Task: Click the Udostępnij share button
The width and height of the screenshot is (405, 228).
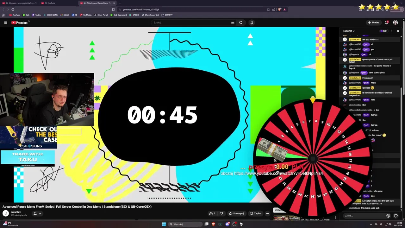Action: click(236, 213)
